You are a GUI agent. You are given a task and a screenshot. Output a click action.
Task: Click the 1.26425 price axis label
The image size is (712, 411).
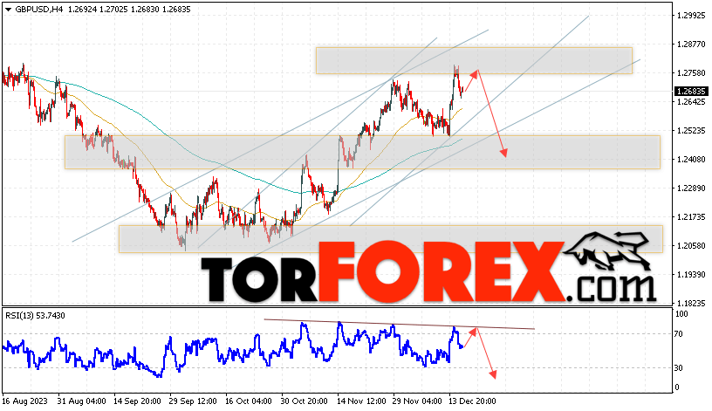[x=691, y=102]
